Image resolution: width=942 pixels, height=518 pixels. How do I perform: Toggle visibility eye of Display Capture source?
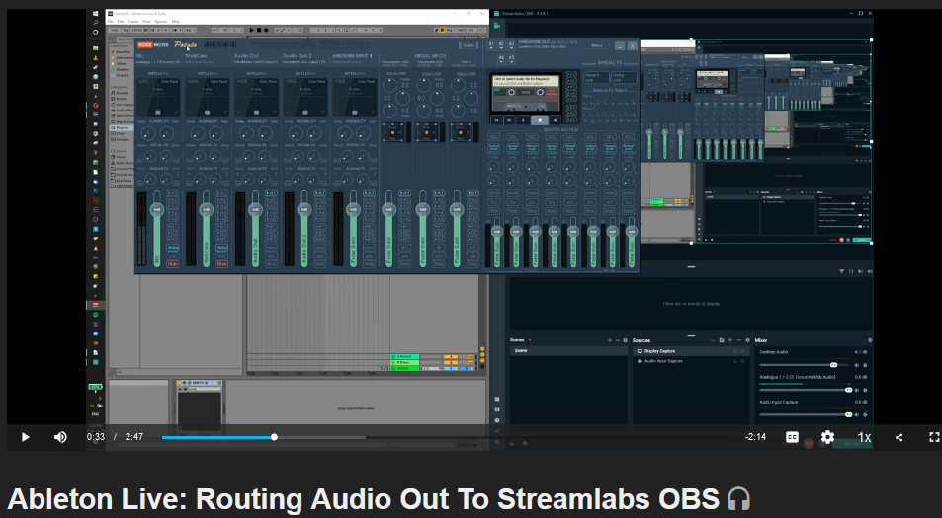pos(742,351)
